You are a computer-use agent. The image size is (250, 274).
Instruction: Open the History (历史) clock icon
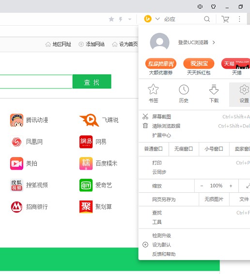[x=184, y=89]
